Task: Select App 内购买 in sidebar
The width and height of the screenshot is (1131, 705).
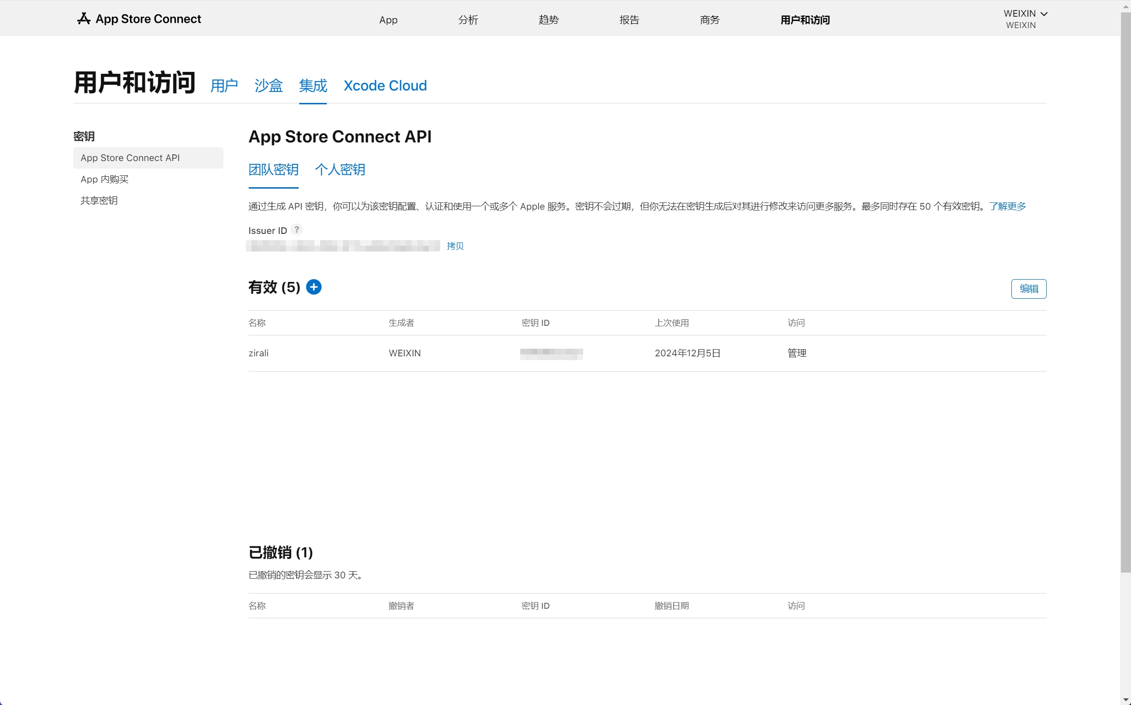Action: 105,179
